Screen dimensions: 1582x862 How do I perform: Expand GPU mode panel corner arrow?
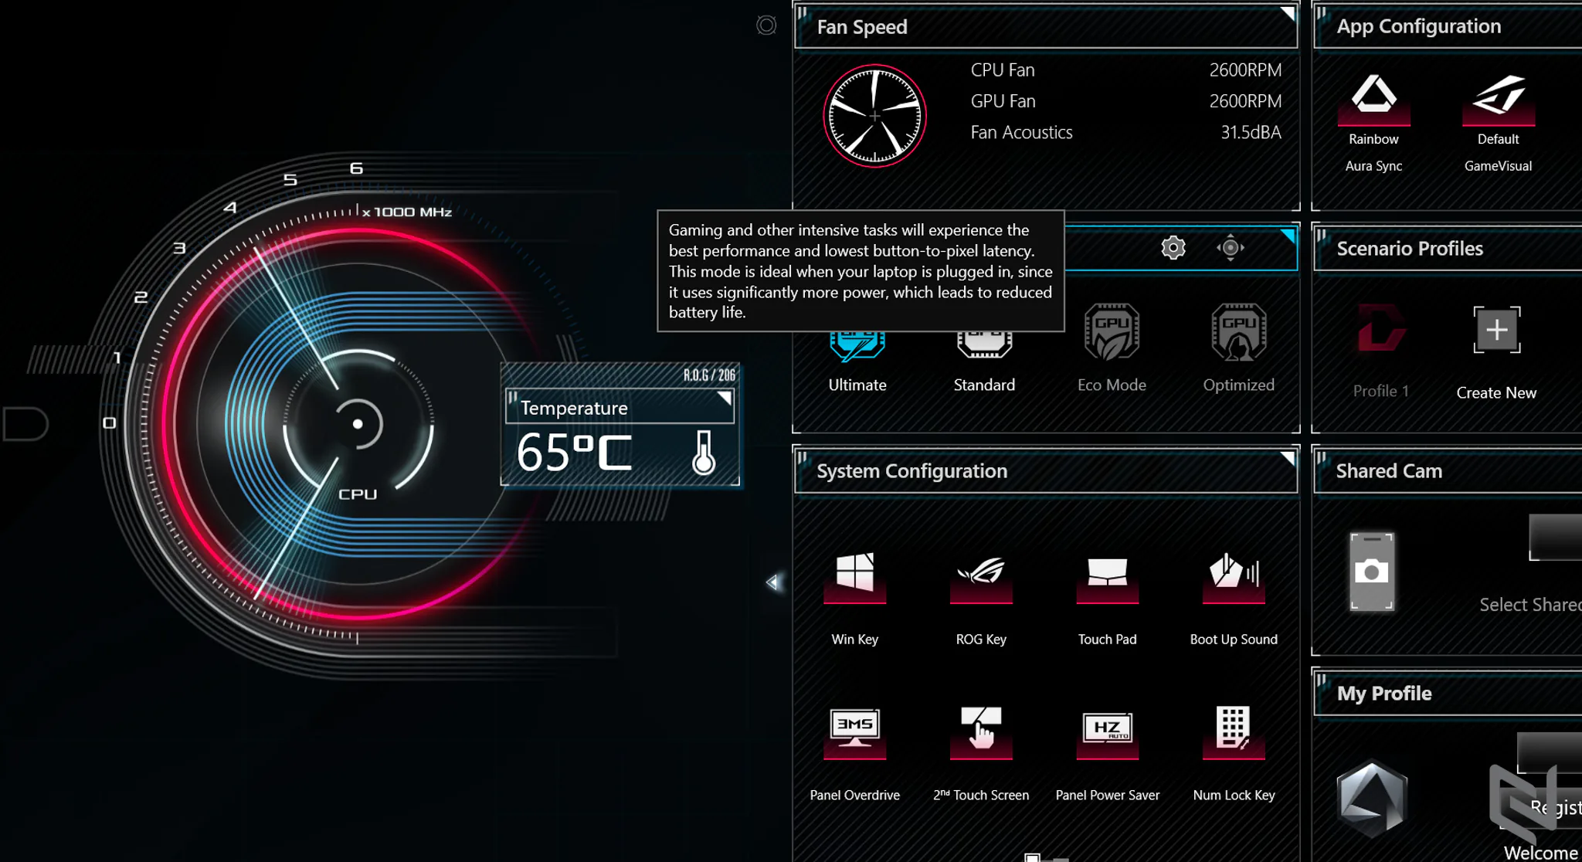1287,236
